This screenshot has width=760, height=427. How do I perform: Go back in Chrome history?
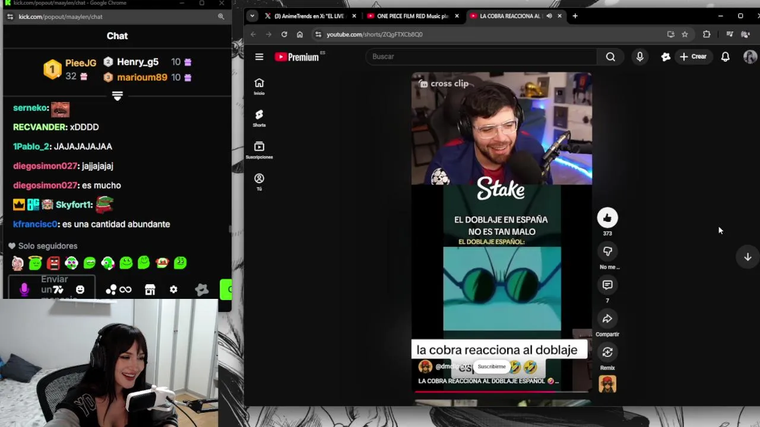pos(253,34)
